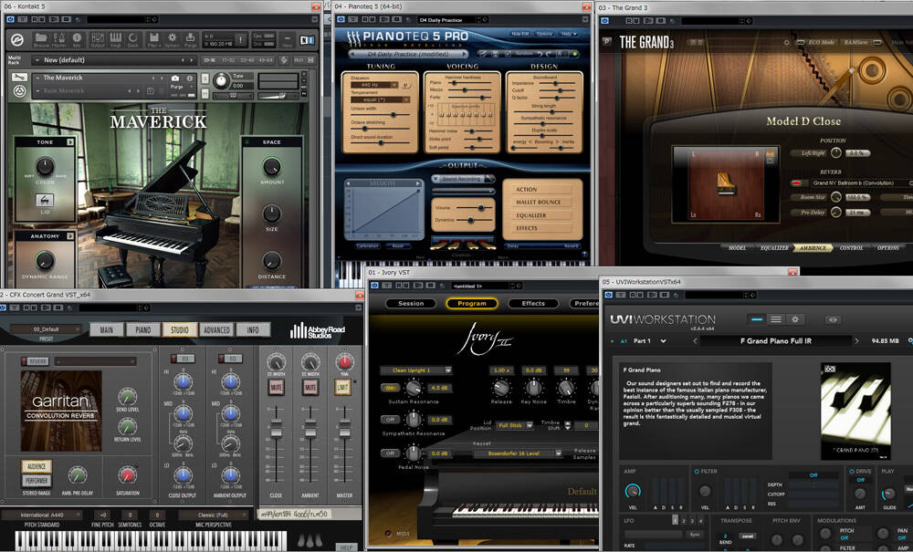Image resolution: width=913 pixels, height=552 pixels.
Task: Open UVI Workstation settings gear
Action: (x=795, y=319)
